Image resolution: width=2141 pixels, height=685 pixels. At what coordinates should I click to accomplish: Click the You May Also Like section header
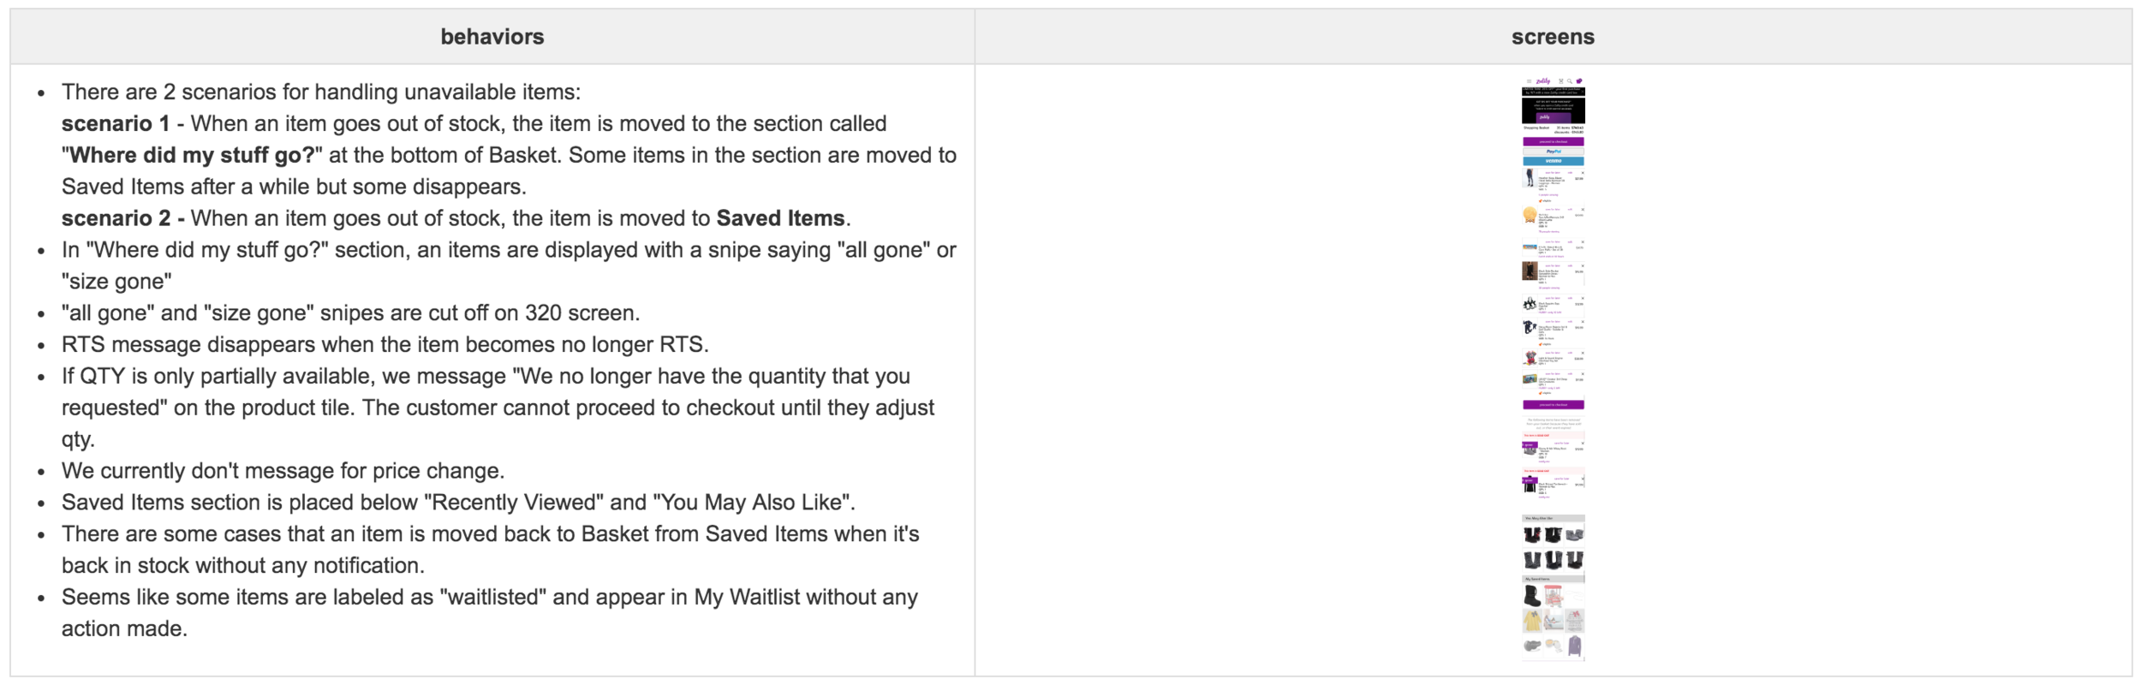pyautogui.click(x=1553, y=518)
